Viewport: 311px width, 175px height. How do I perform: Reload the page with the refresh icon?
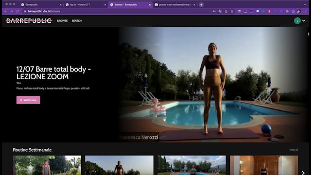click(x=17, y=11)
